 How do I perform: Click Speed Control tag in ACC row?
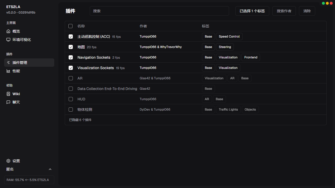coord(229,37)
